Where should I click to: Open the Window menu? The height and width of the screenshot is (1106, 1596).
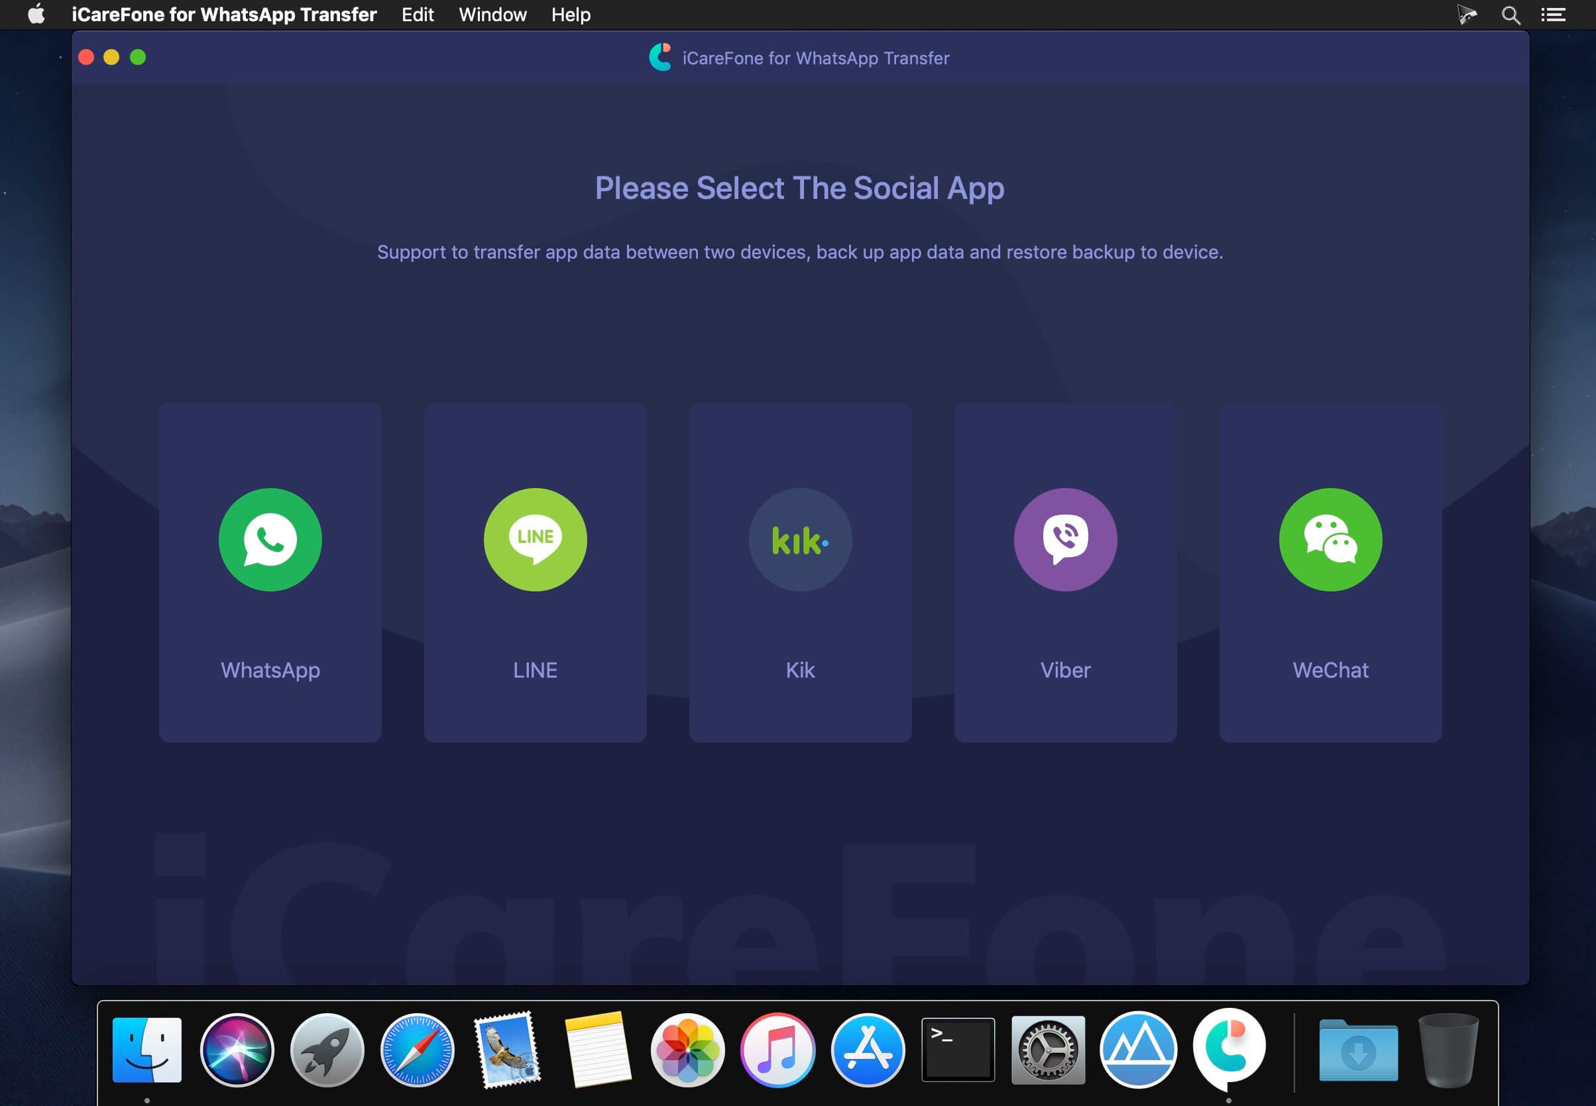pyautogui.click(x=492, y=15)
